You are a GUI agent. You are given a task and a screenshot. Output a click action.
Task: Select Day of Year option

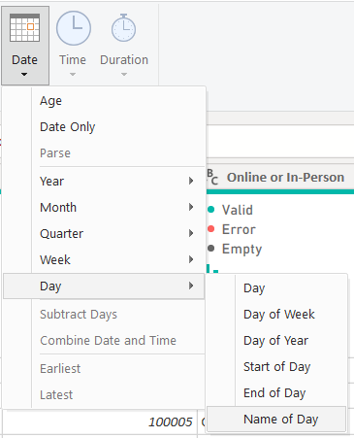point(276,341)
